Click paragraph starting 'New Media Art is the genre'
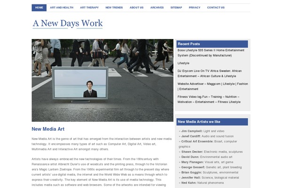Screen dimensions: 282x188 102,144
